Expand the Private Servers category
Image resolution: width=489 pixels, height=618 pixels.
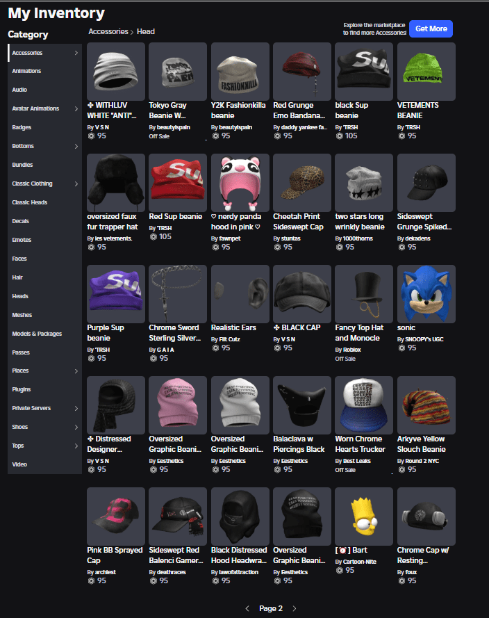pyautogui.click(x=76, y=408)
